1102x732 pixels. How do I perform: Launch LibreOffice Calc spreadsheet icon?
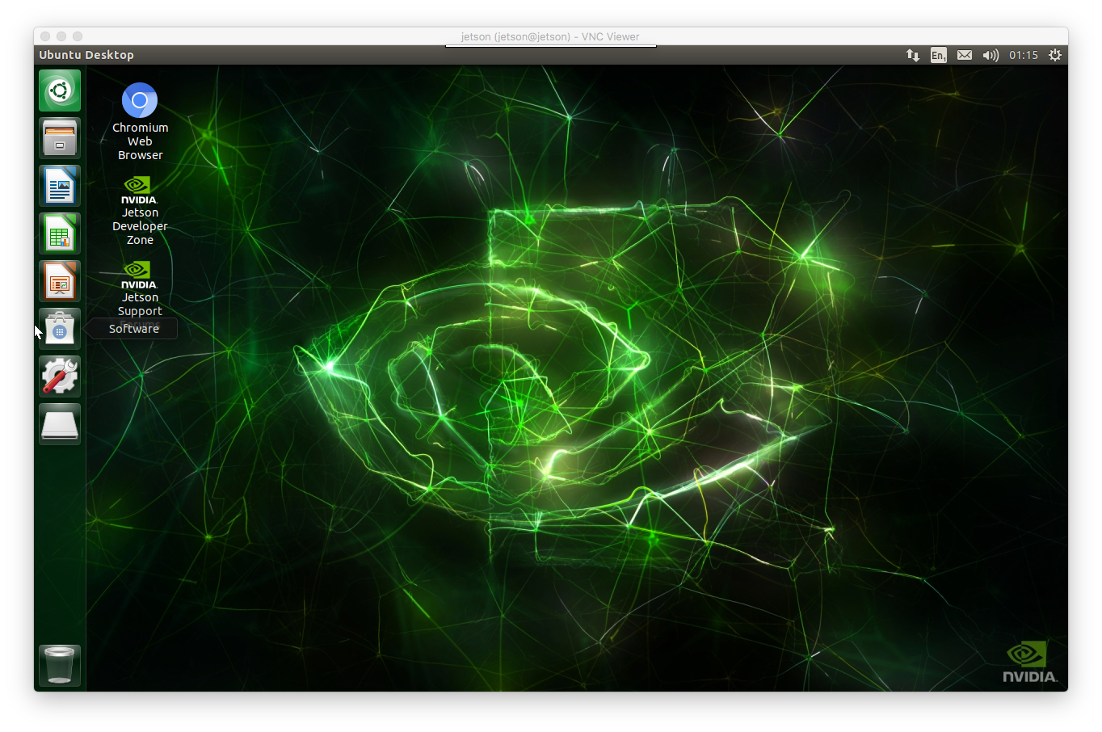tap(60, 233)
